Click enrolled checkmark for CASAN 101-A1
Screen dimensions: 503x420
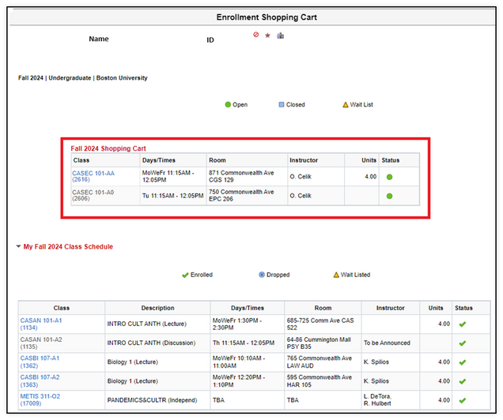pos(462,324)
